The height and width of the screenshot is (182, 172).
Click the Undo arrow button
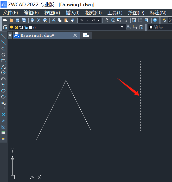coord(82,20)
